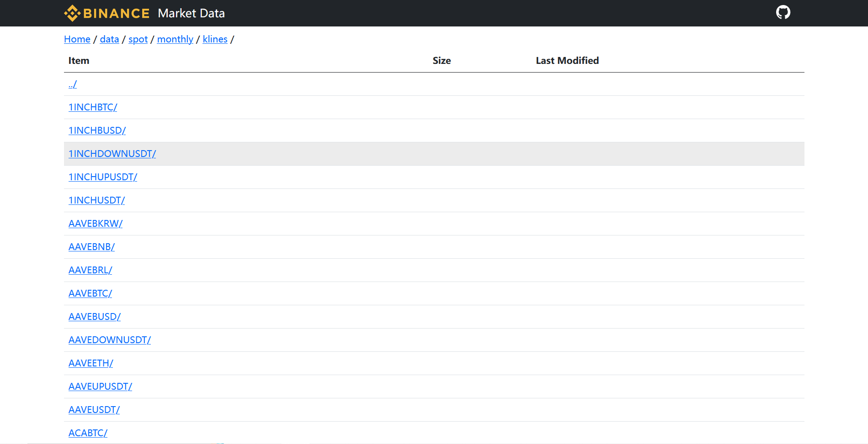868x444 pixels.
Task: Open the highlighted 1INCHDOWNUSDT folder
Action: pos(112,154)
